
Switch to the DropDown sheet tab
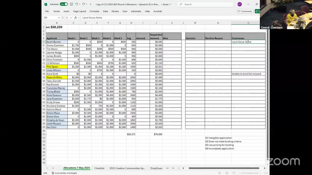pos(156,168)
